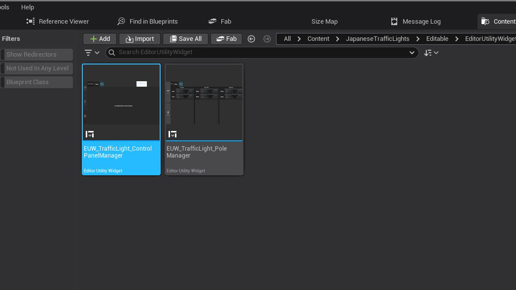
Task: Click the magnifier icon in the search bar
Action: point(112,53)
